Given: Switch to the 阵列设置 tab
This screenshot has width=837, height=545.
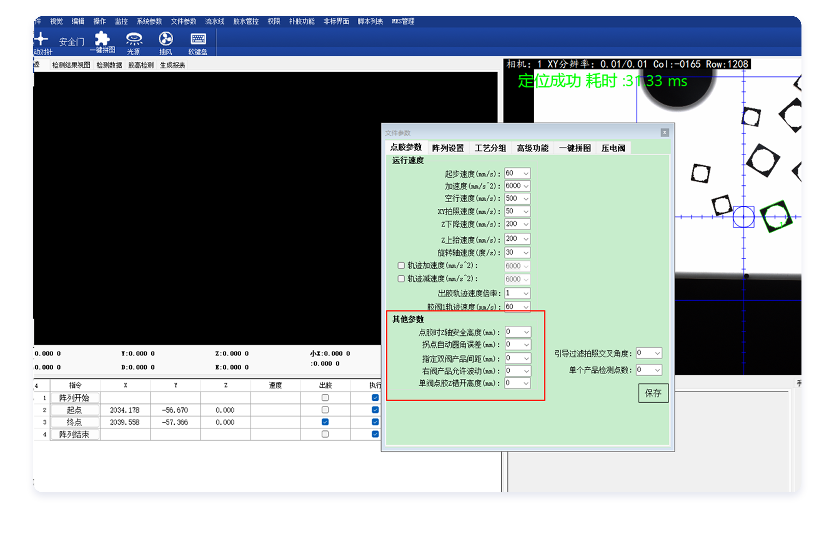Looking at the screenshot, I should 448,148.
